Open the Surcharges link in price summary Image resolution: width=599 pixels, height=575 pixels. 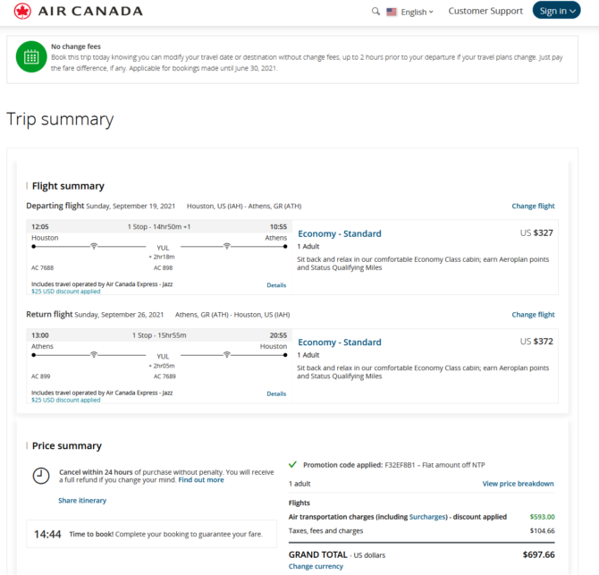point(428,517)
